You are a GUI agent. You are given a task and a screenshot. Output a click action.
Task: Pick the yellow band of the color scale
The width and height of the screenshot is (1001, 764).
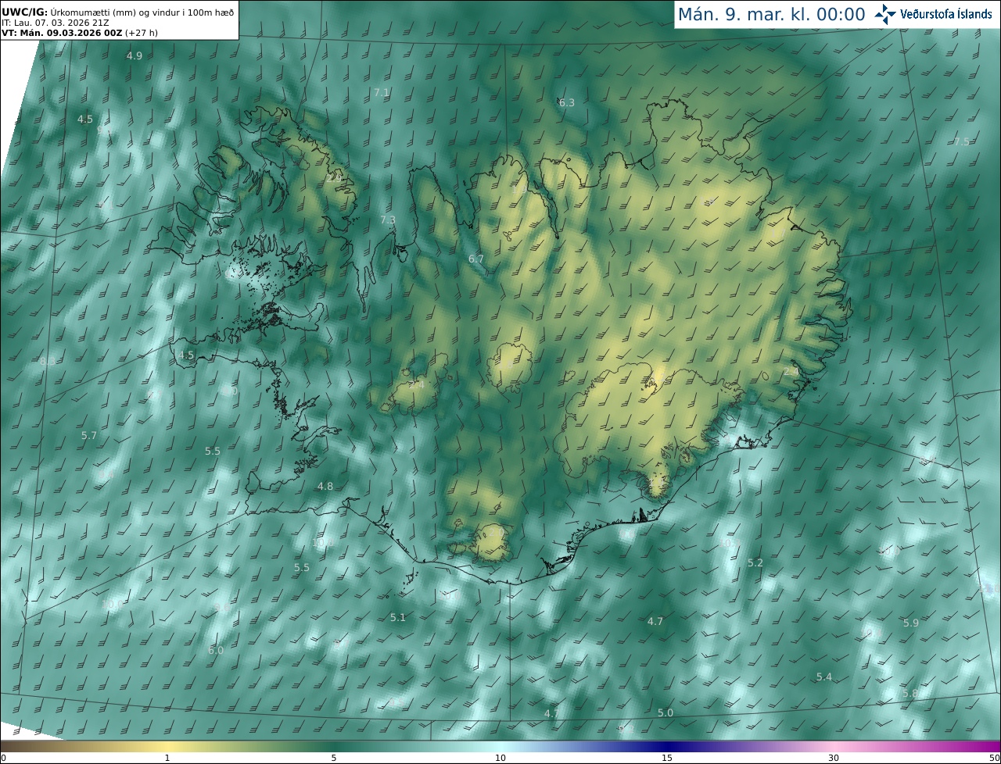pos(167,747)
